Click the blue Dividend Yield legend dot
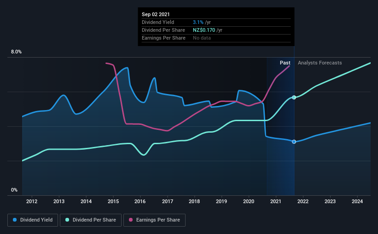Image resolution: width=378 pixels, height=234 pixels. click(15, 220)
